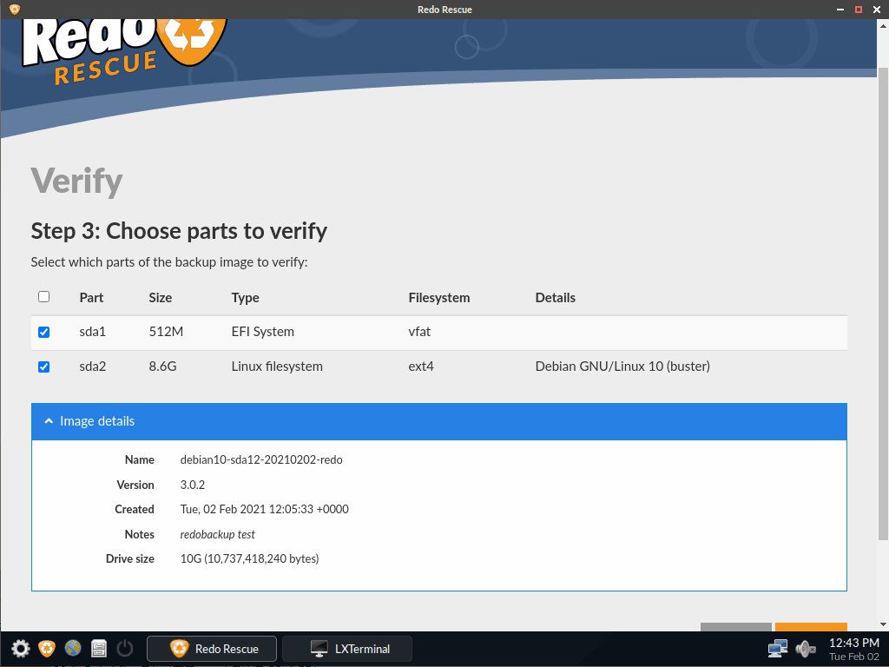Click the 'Part' column header

pyautogui.click(x=91, y=298)
